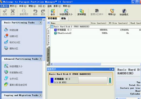The width and height of the screenshot is (141, 99).
Task: Click the partition list horizontal scrollbar
Action: (77, 64)
